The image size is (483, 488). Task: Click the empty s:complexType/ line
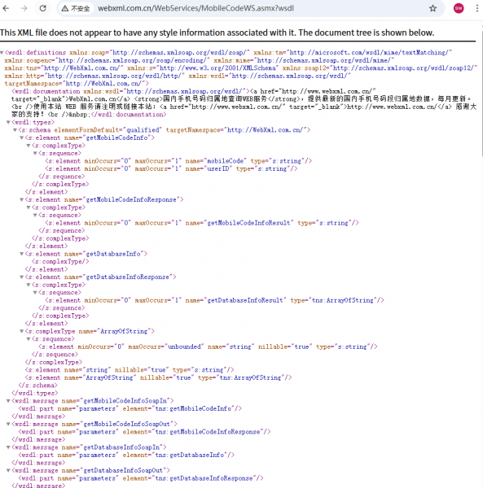click(x=60, y=262)
